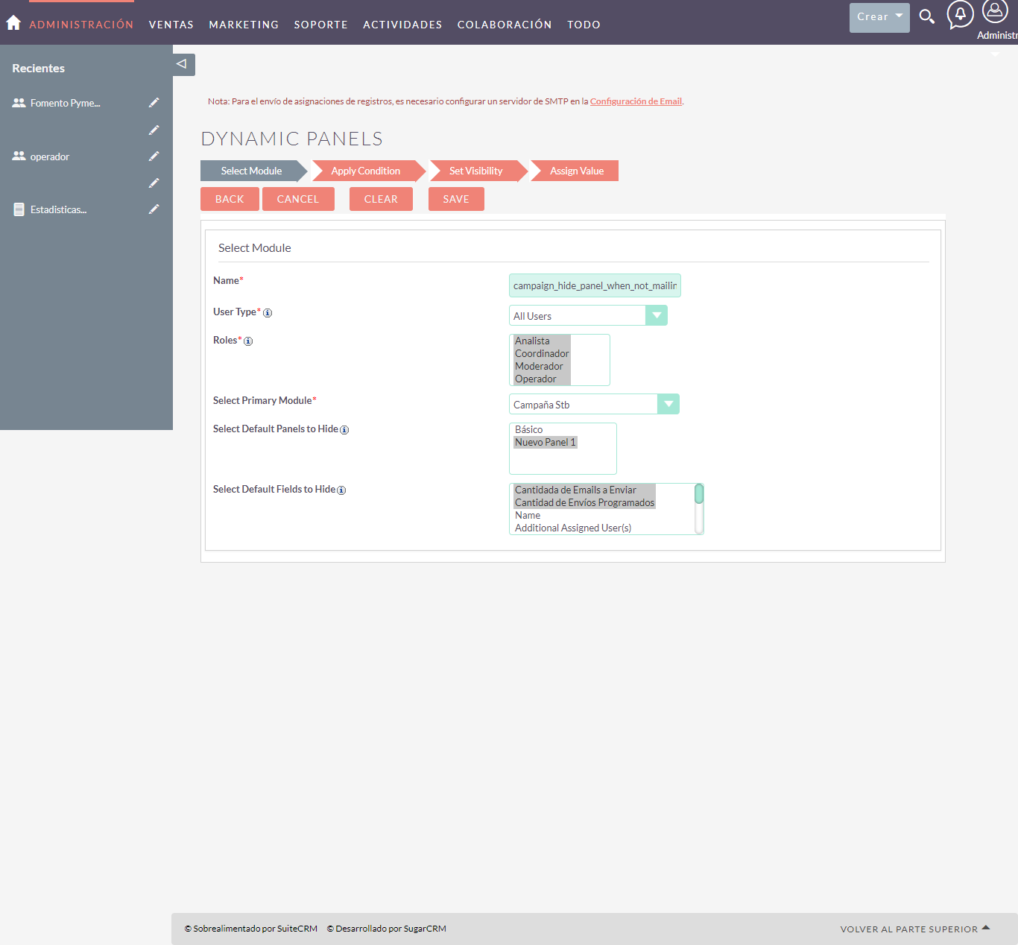The width and height of the screenshot is (1018, 945).
Task: Open the Todo menu
Action: (x=584, y=25)
